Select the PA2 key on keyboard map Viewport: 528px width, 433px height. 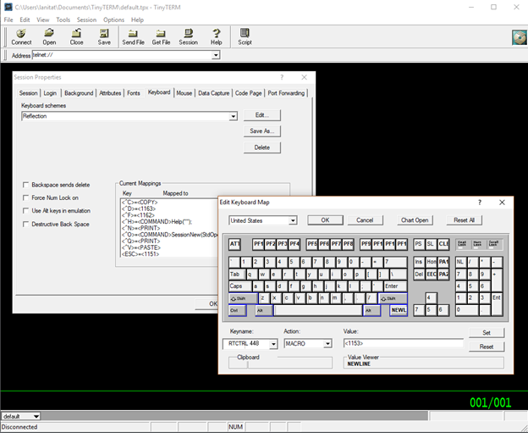click(x=443, y=275)
